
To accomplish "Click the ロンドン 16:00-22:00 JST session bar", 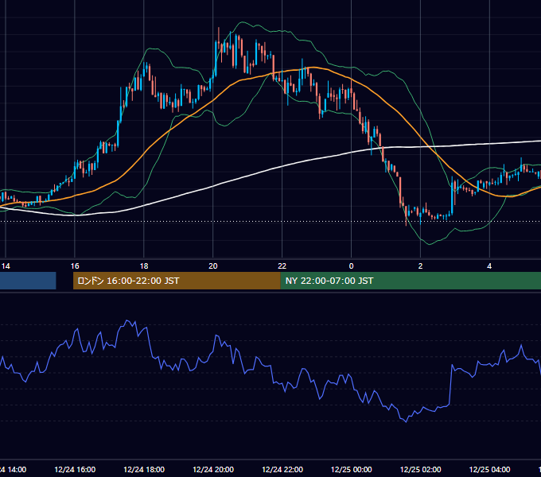I will point(177,281).
